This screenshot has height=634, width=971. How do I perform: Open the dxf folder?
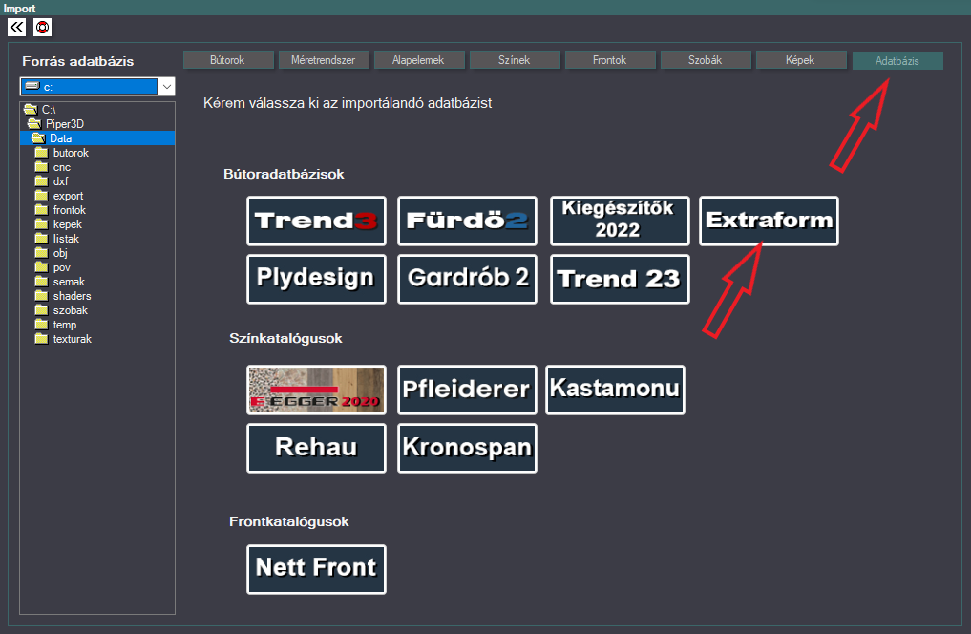coord(52,181)
